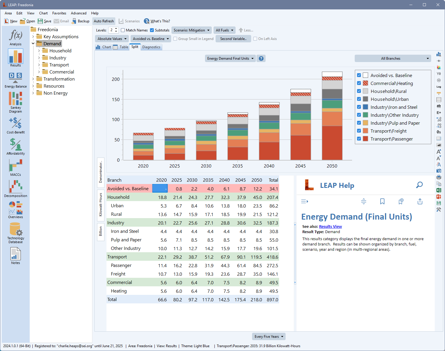Expand the Household tree branch
This screenshot has width=445, height=351.
pyautogui.click(x=39, y=51)
